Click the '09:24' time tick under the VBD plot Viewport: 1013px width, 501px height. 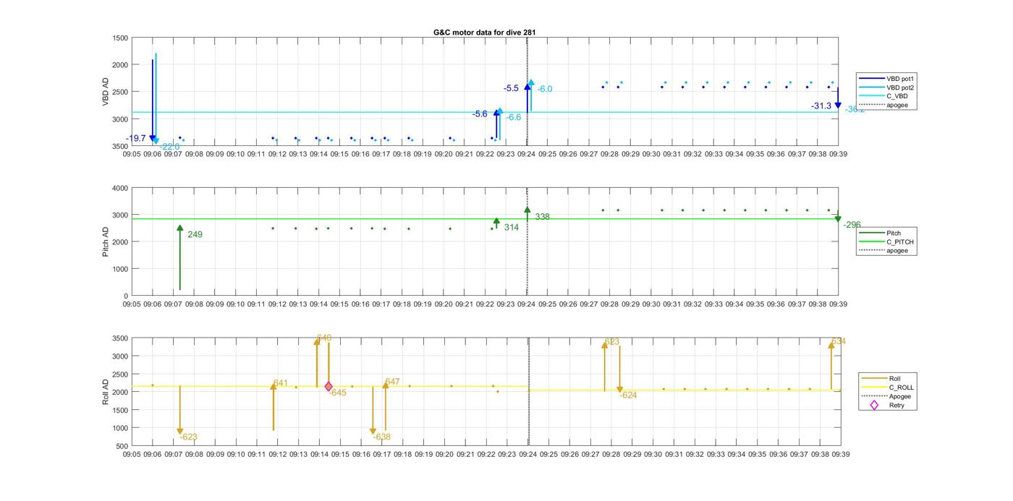pos(527,154)
